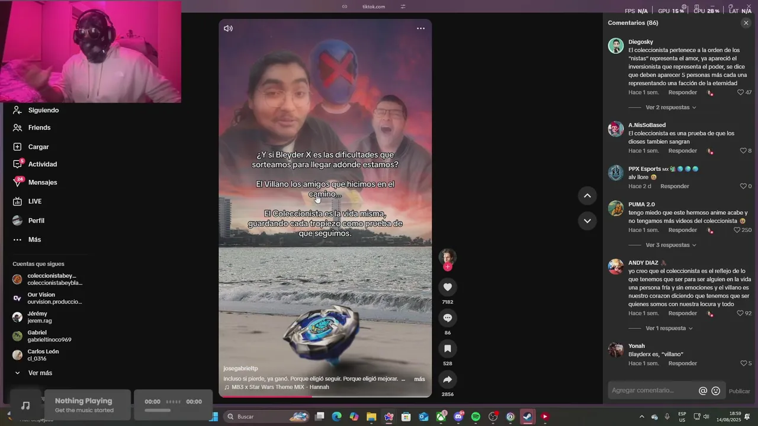Like ANDY DIAZ's comment
The height and width of the screenshot is (426, 758).
(740, 314)
